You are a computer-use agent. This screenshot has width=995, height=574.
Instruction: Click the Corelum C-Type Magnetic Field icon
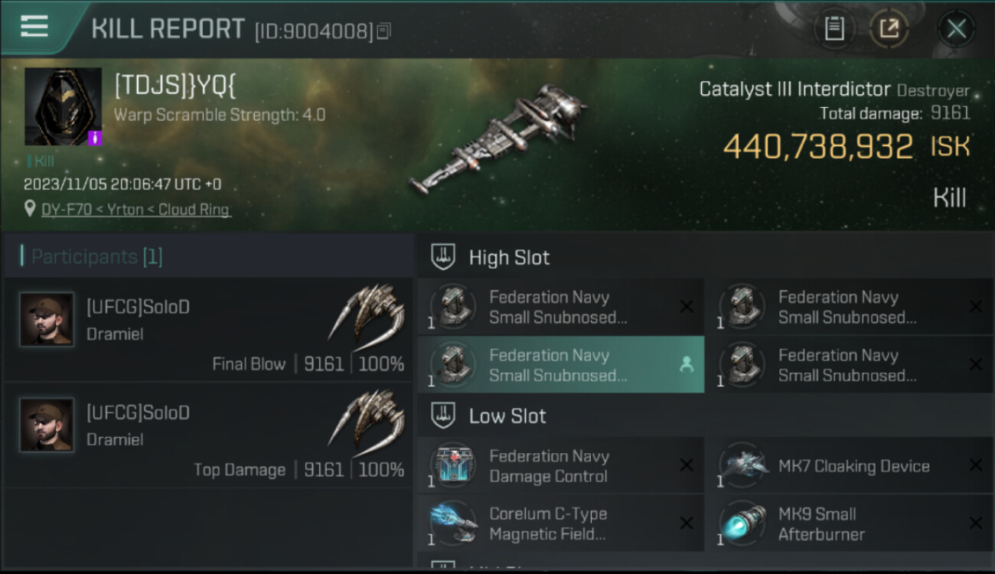(454, 523)
